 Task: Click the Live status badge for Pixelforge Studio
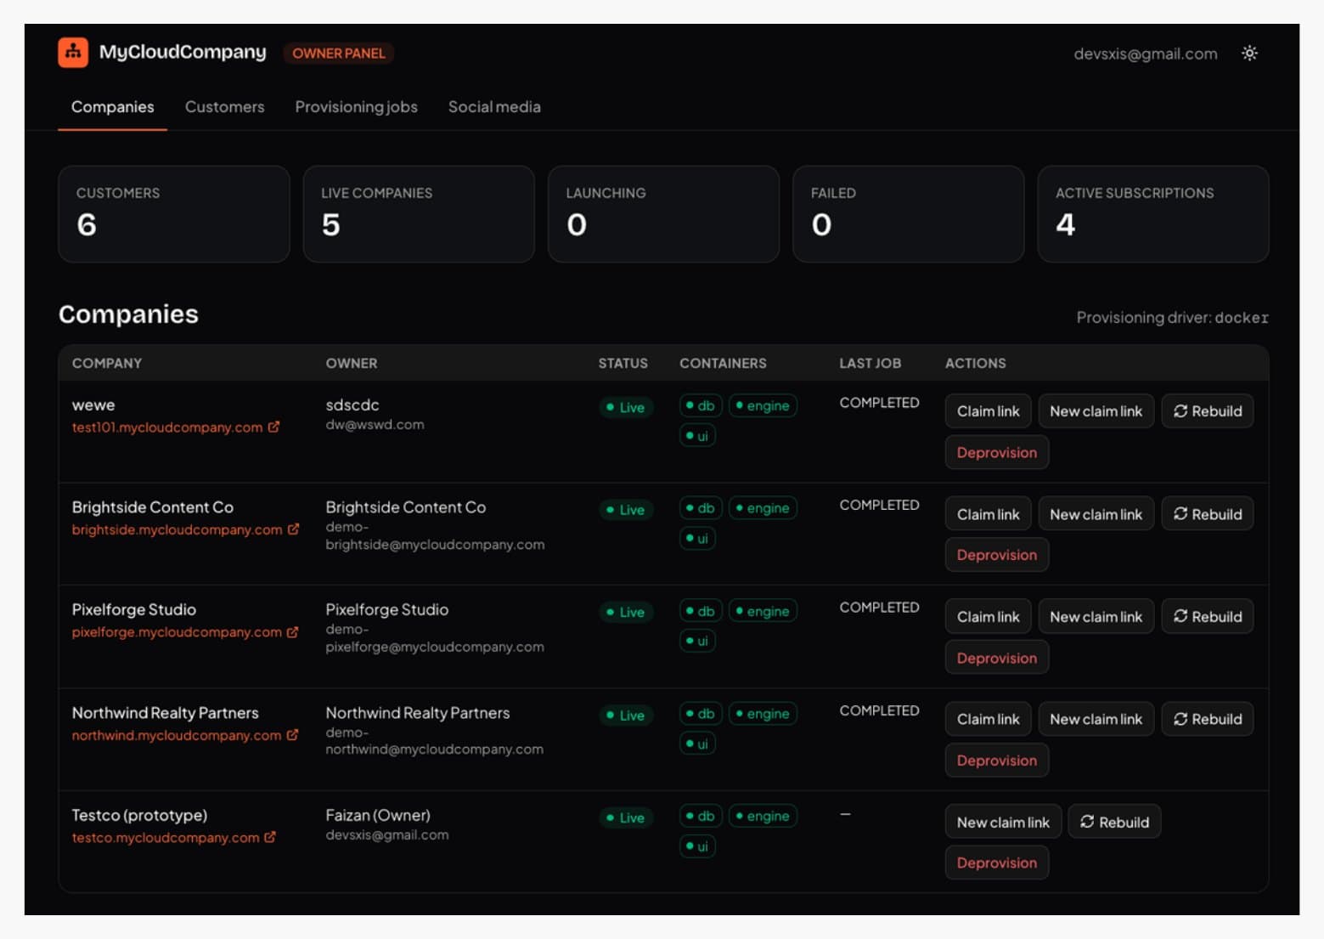coord(626,612)
